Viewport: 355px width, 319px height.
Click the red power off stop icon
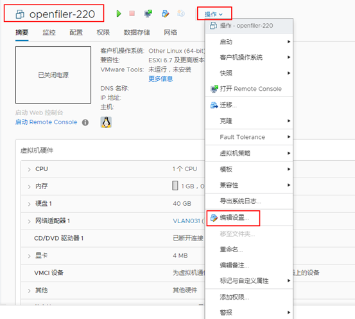tap(132, 14)
